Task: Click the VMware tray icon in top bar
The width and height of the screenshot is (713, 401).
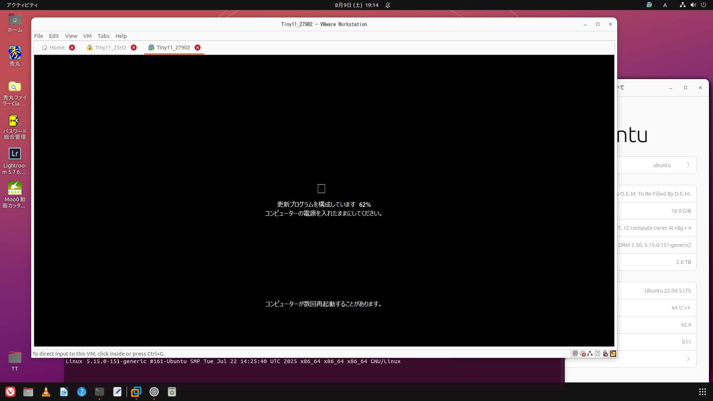Action: pyautogui.click(x=649, y=5)
